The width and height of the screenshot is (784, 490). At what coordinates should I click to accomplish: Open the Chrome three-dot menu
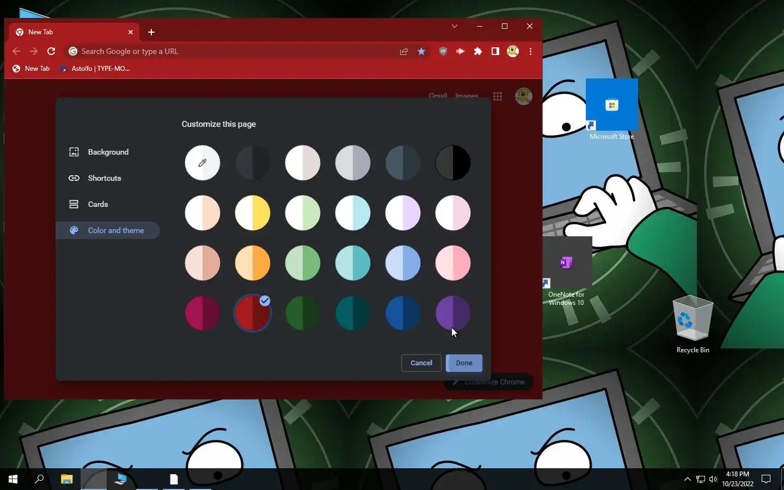click(530, 51)
